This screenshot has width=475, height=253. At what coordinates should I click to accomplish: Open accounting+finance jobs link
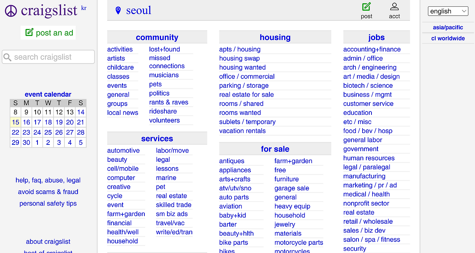[x=372, y=49]
